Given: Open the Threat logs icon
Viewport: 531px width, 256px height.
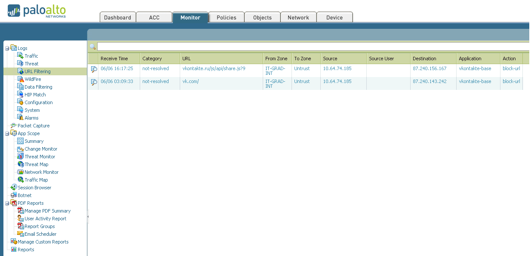Looking at the screenshot, I should coord(20,63).
